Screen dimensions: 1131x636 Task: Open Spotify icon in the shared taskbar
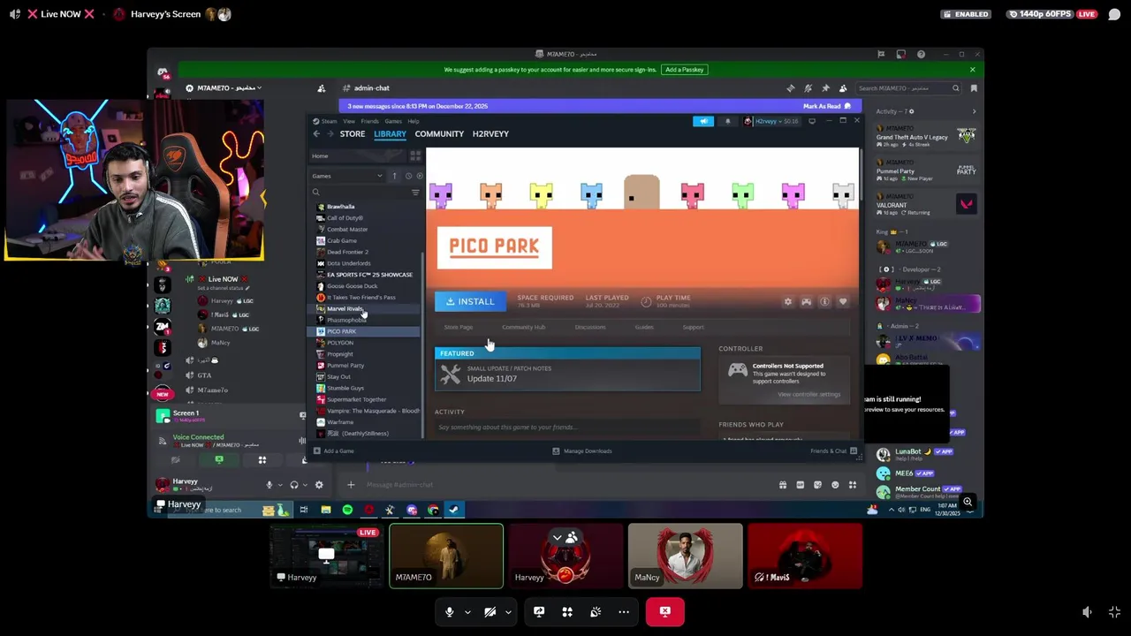(x=347, y=510)
